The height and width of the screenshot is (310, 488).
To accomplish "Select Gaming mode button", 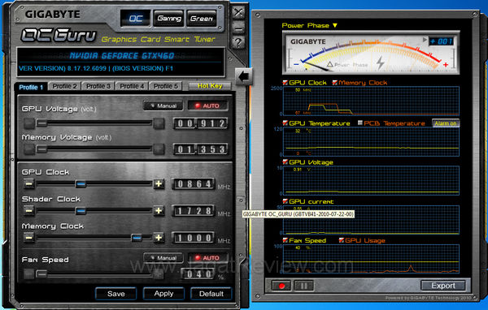I will point(168,19).
